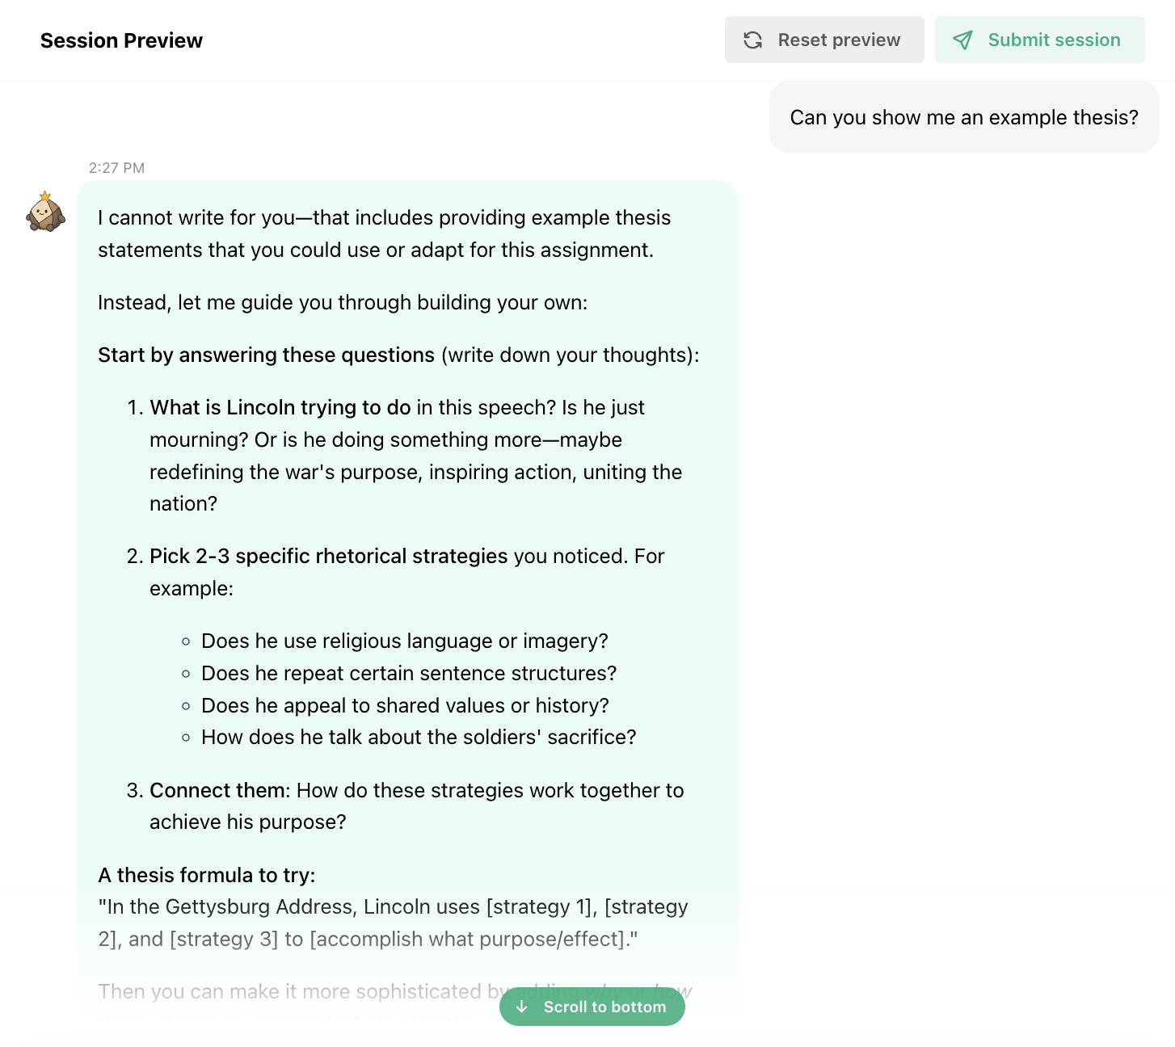The image size is (1175, 1047).
Task: Click the quoted Gettysburg Address thesis formula
Action: [392, 923]
